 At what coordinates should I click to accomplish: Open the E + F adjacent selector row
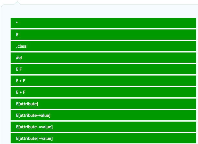click(x=103, y=92)
